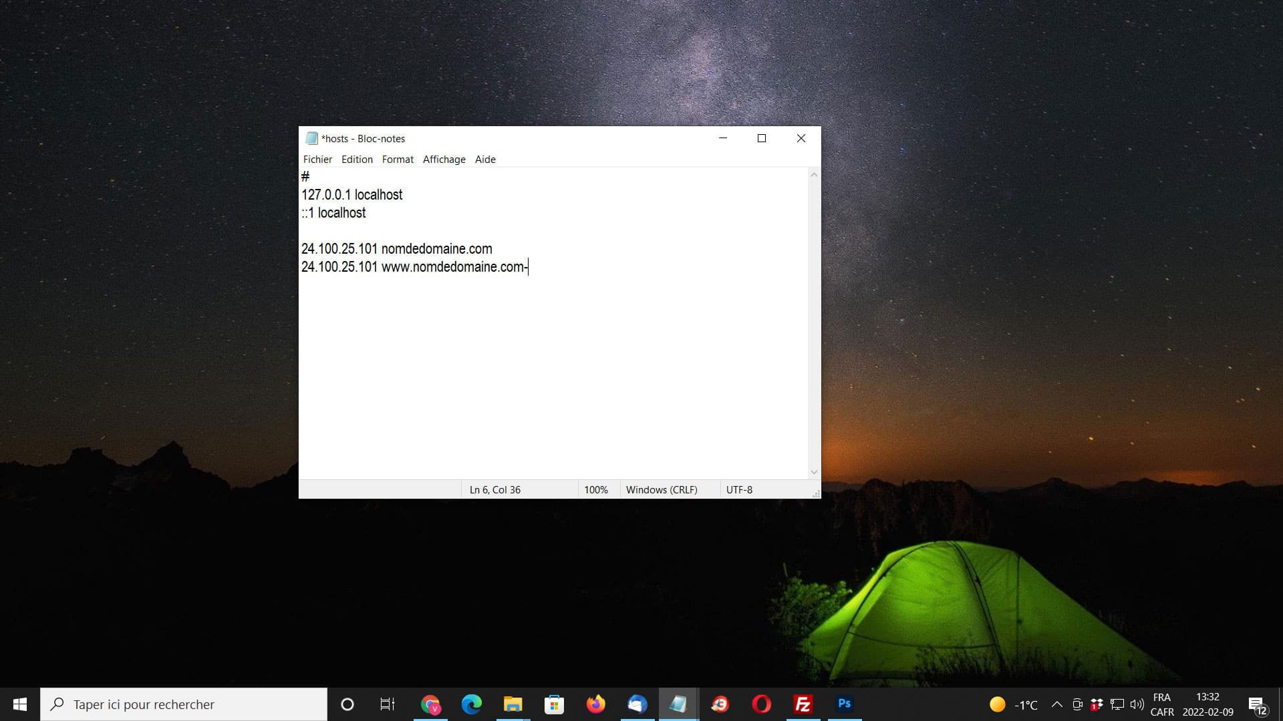Screen dimensions: 1283x721
Task: Click the Dropbox tray icon
Action: click(1097, 704)
